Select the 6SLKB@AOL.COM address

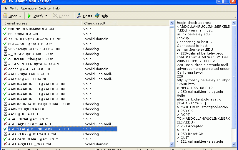click(23, 34)
